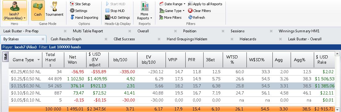Clear Filters with the red X

click(x=199, y=10)
